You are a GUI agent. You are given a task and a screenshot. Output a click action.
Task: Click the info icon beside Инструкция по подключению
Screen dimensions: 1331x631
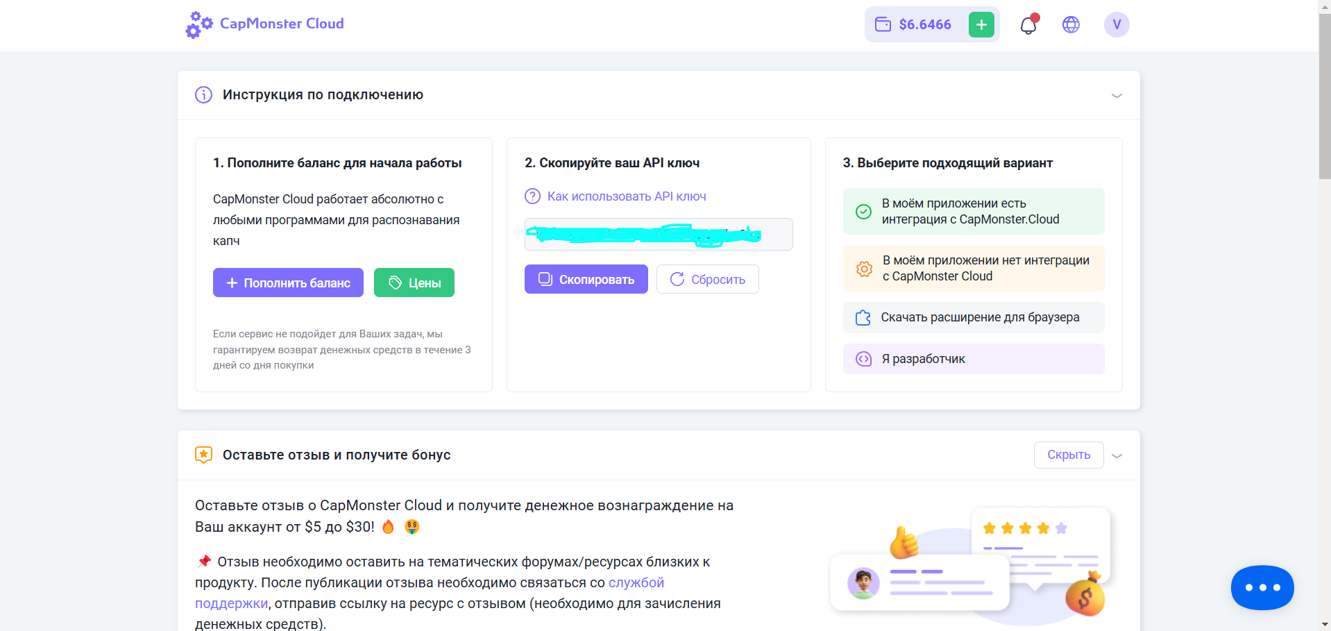(203, 95)
